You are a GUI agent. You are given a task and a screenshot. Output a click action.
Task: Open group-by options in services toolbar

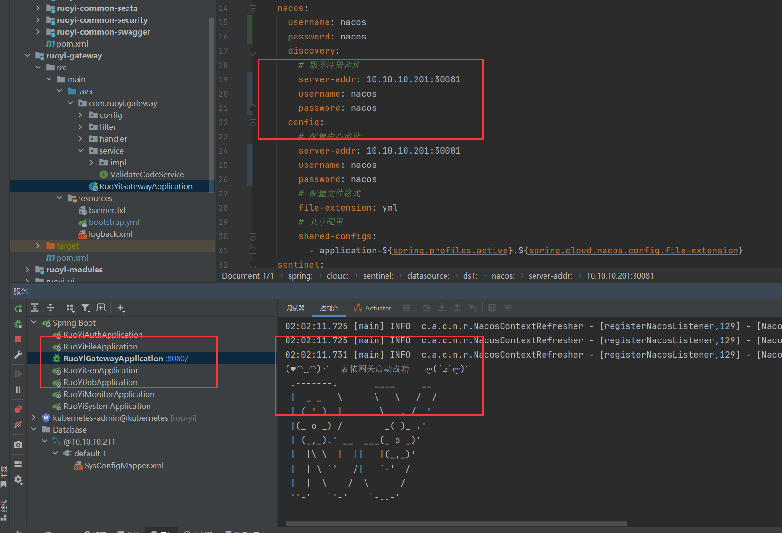click(x=70, y=308)
